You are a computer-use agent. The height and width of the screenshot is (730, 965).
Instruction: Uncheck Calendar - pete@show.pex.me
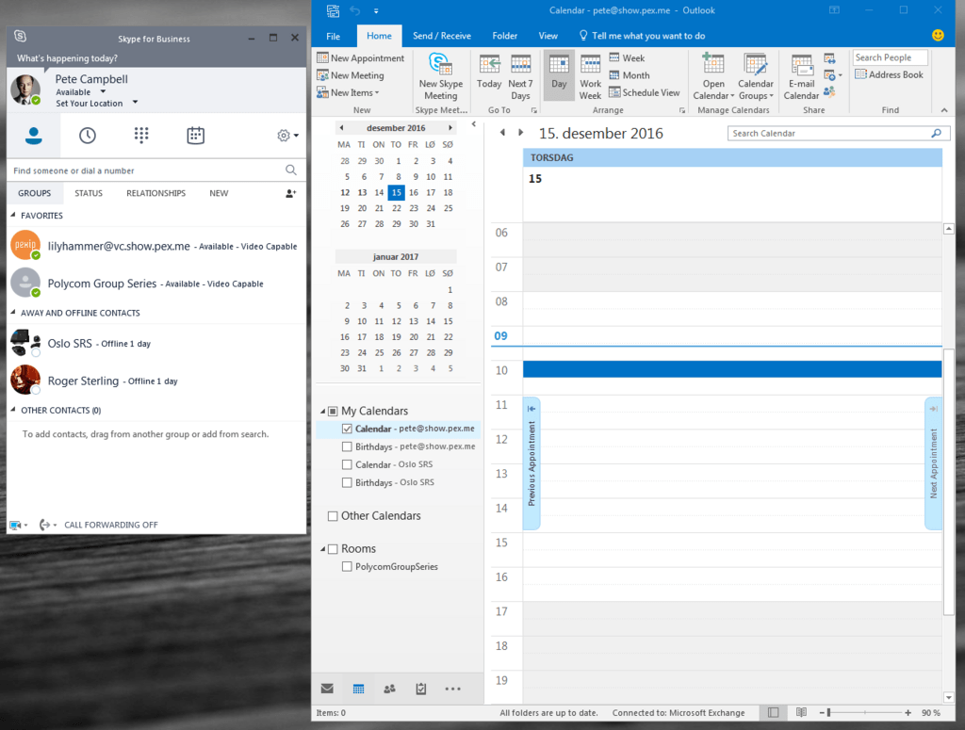(x=347, y=429)
